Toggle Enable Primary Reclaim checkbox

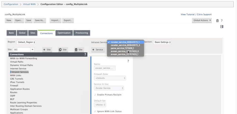[95, 95]
